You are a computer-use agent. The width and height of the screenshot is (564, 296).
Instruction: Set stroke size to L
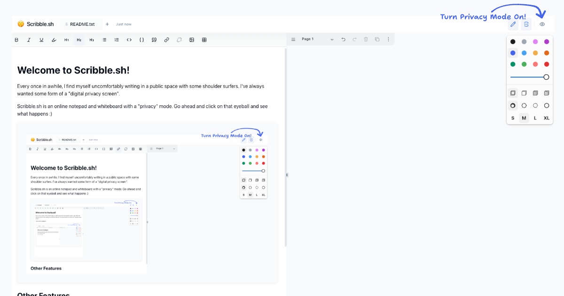535,118
